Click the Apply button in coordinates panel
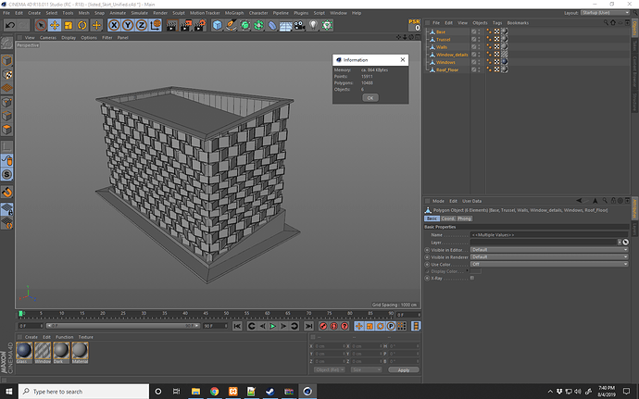 (403, 369)
